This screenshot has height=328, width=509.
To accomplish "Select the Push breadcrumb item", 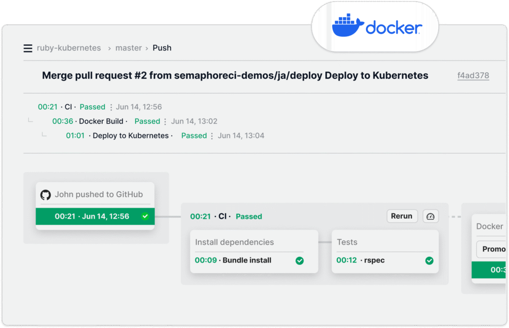I will pyautogui.click(x=162, y=48).
